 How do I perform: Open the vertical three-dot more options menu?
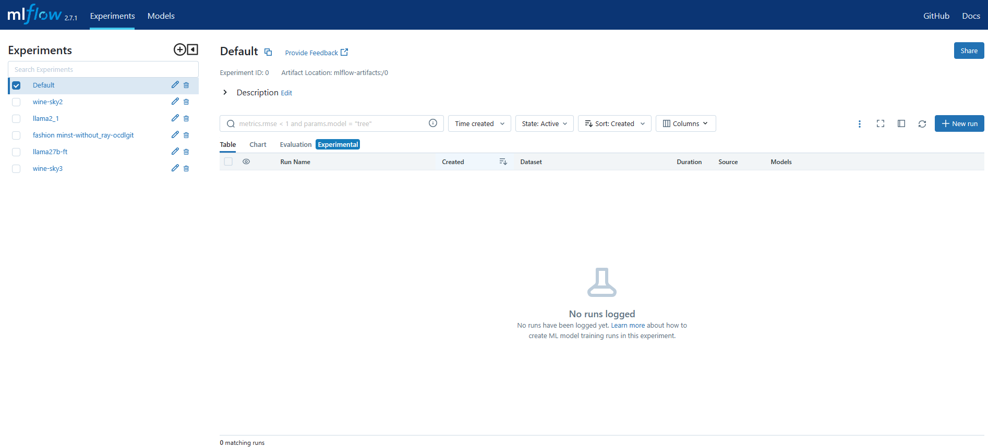(x=859, y=124)
